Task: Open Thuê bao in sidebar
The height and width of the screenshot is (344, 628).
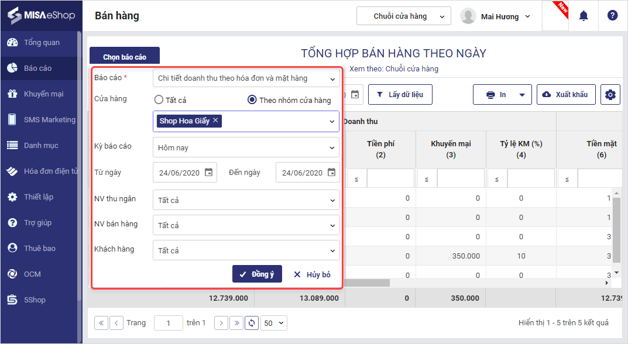Action: pos(40,248)
